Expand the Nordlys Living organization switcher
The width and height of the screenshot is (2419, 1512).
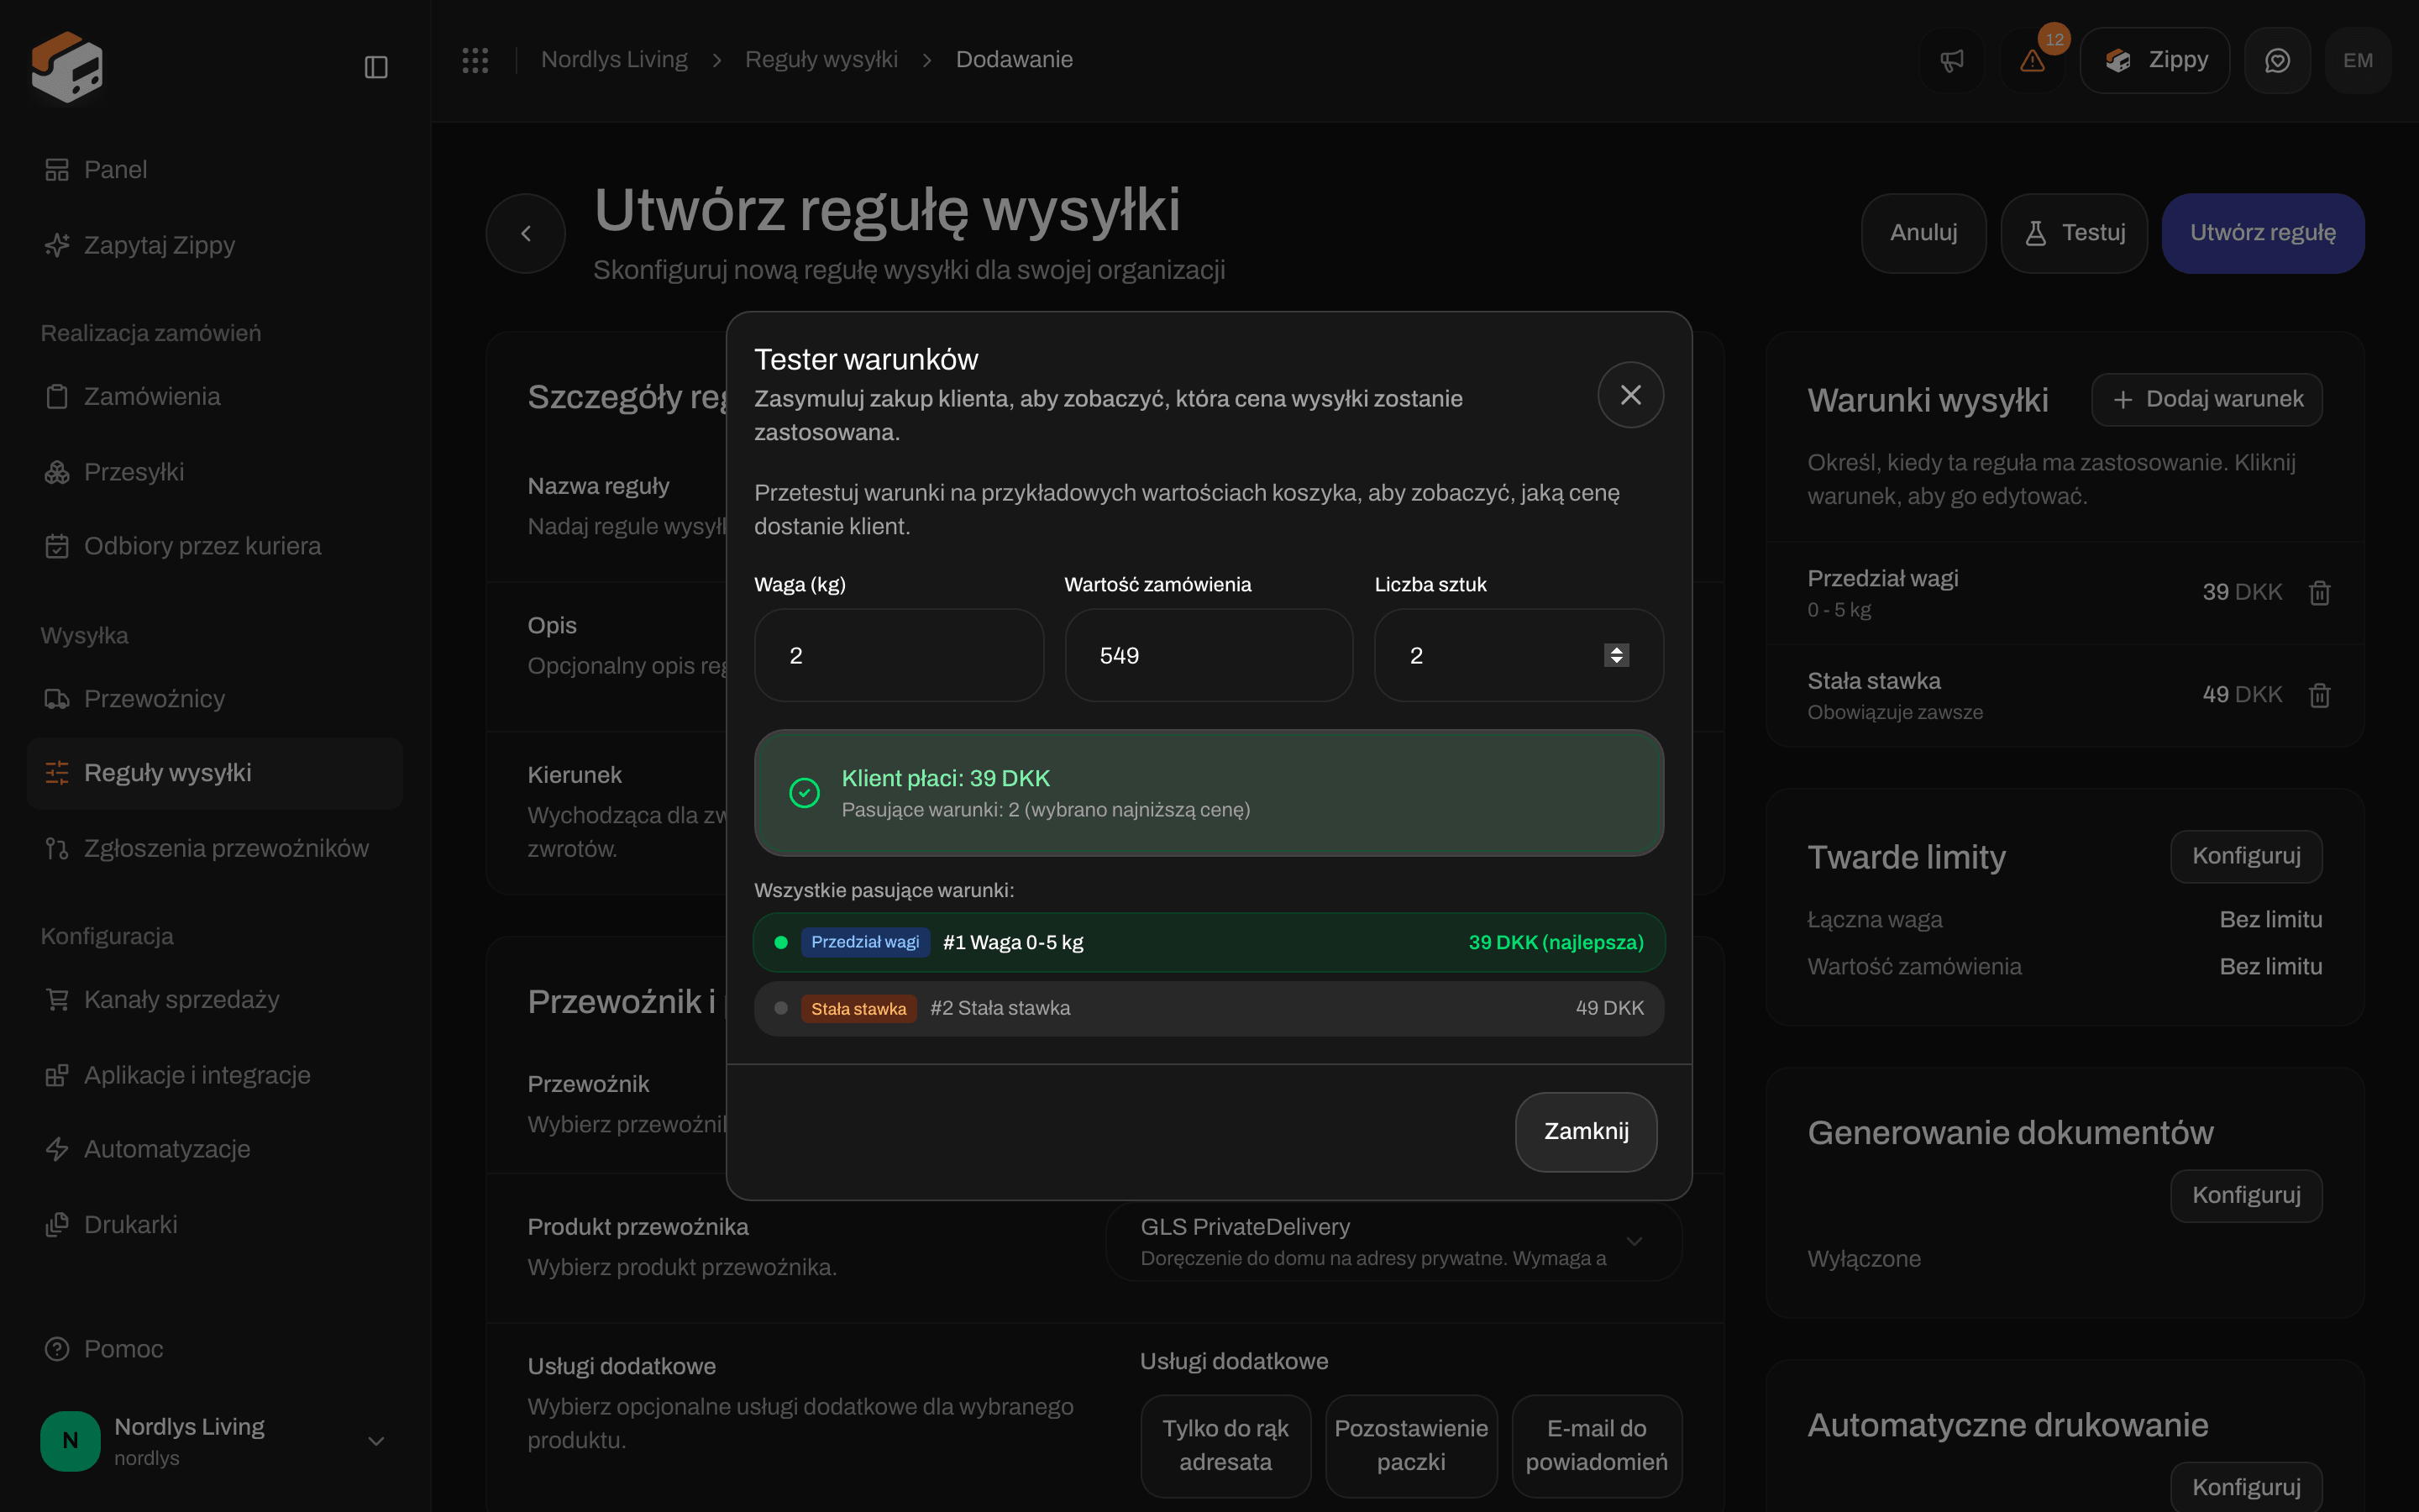tap(215, 1441)
